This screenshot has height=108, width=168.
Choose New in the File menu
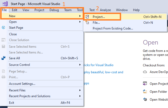(42, 16)
